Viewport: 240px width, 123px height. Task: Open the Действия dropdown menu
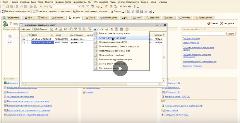point(26,29)
